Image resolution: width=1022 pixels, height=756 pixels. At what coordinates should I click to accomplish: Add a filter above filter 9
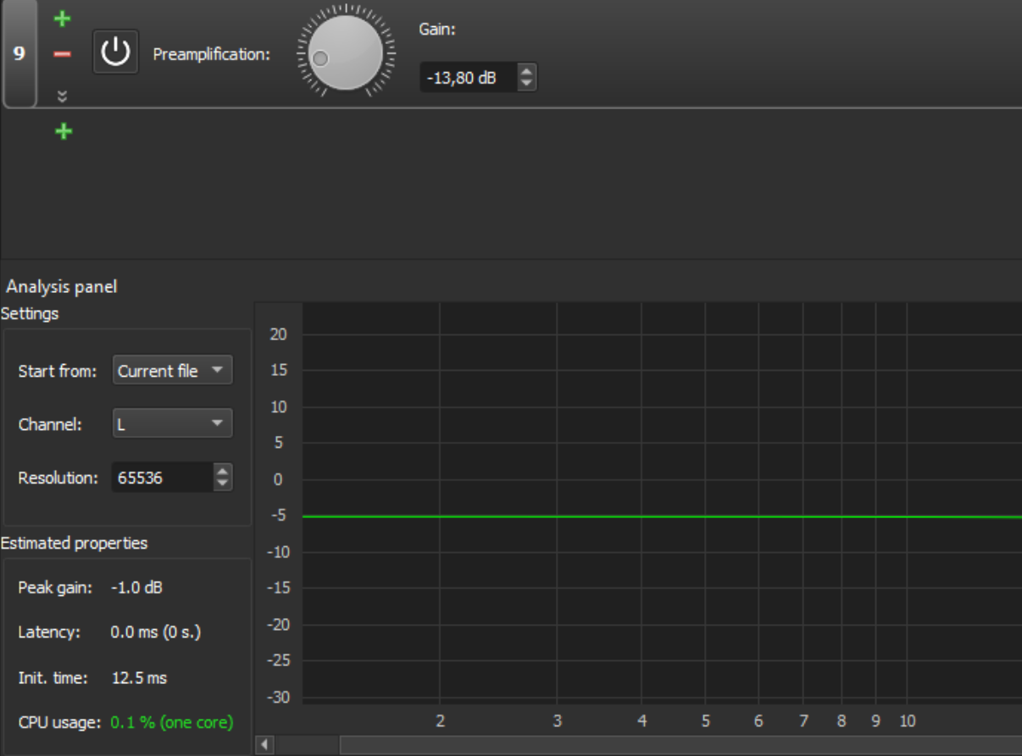(x=62, y=19)
